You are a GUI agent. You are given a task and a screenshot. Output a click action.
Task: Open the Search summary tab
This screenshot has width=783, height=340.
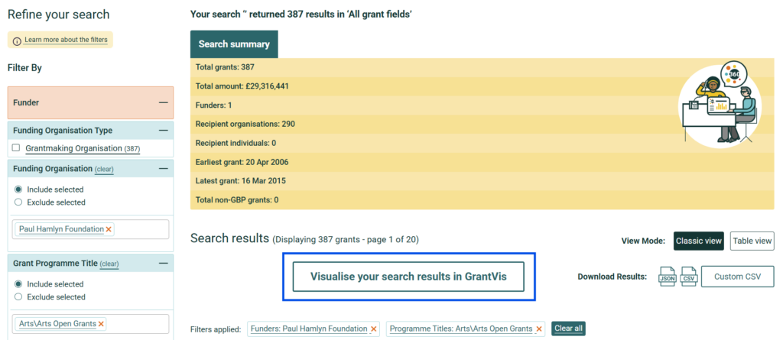click(x=234, y=44)
